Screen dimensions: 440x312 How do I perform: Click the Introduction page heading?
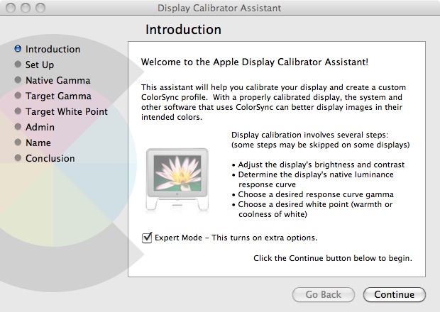pos(183,30)
